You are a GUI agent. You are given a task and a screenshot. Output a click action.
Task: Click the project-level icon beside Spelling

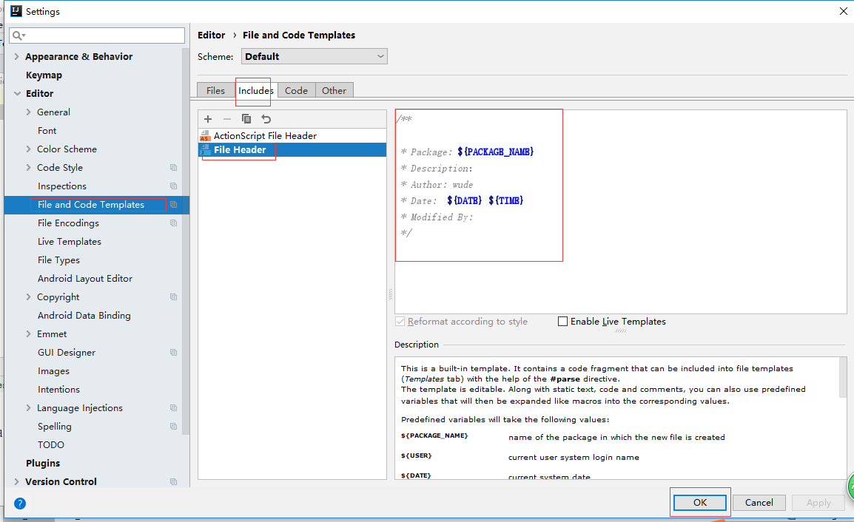(x=173, y=427)
